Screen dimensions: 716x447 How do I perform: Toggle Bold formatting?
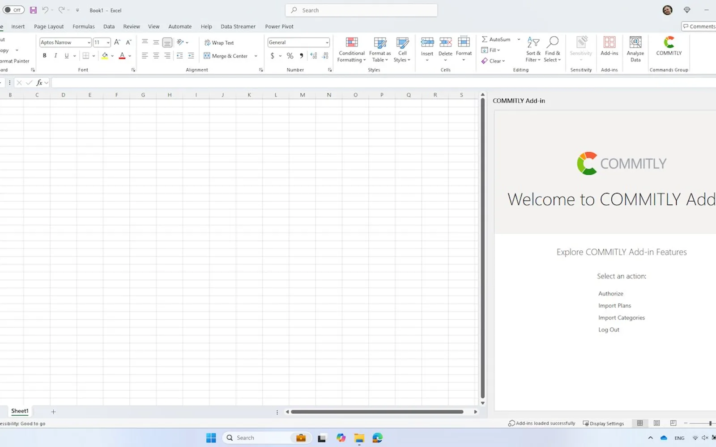[44, 56]
